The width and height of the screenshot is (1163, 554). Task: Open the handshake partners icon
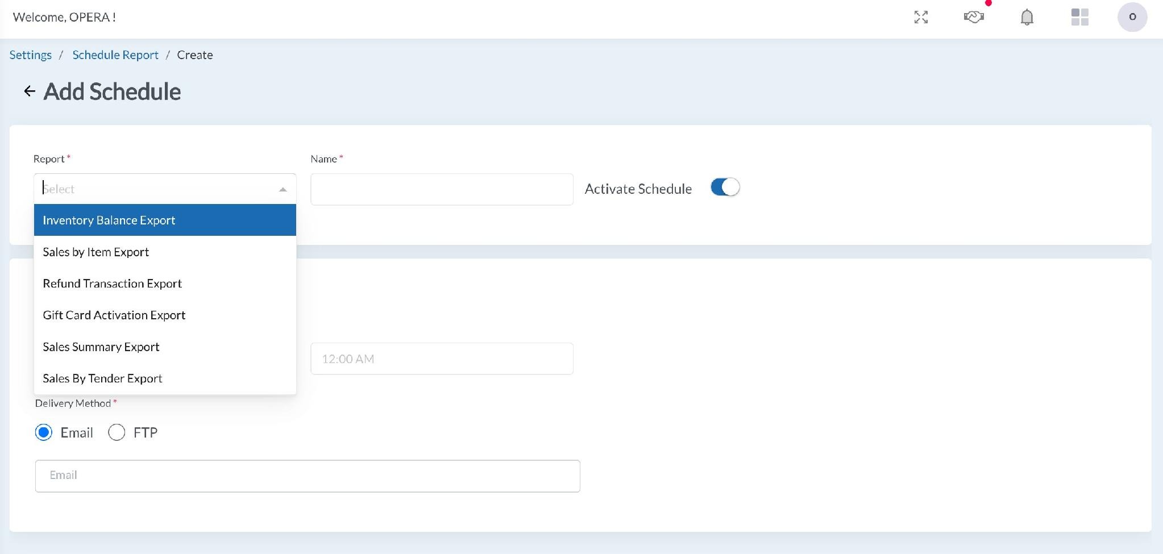(x=974, y=17)
